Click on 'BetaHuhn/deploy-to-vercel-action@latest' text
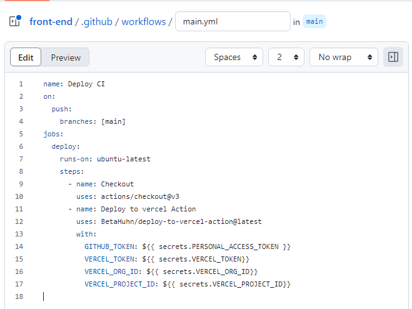Viewport: 412px width, 309px height. click(181, 221)
